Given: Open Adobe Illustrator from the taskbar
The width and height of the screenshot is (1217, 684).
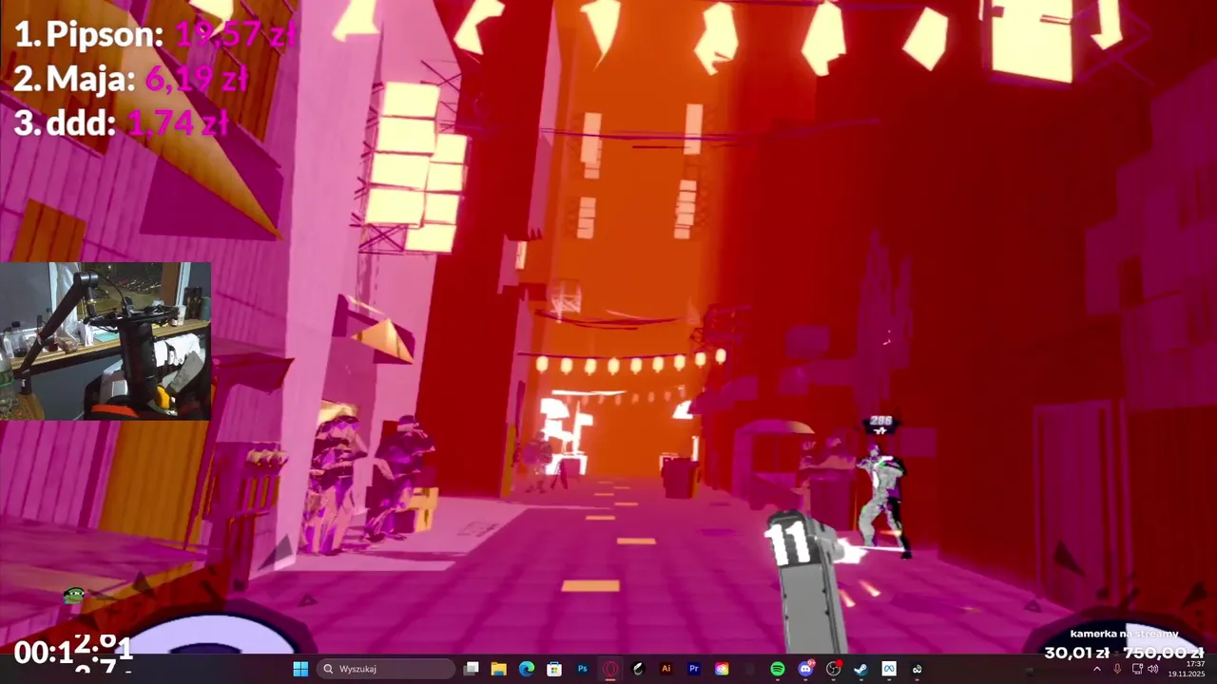Looking at the screenshot, I should point(666,669).
